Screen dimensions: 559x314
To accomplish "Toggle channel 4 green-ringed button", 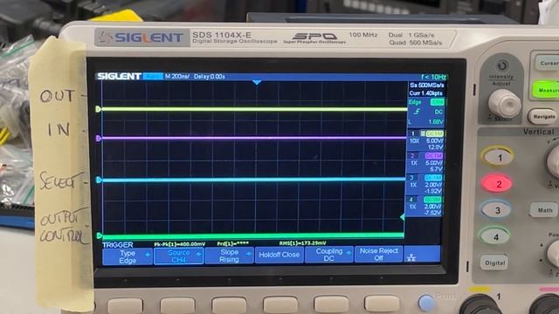I will coord(495,236).
